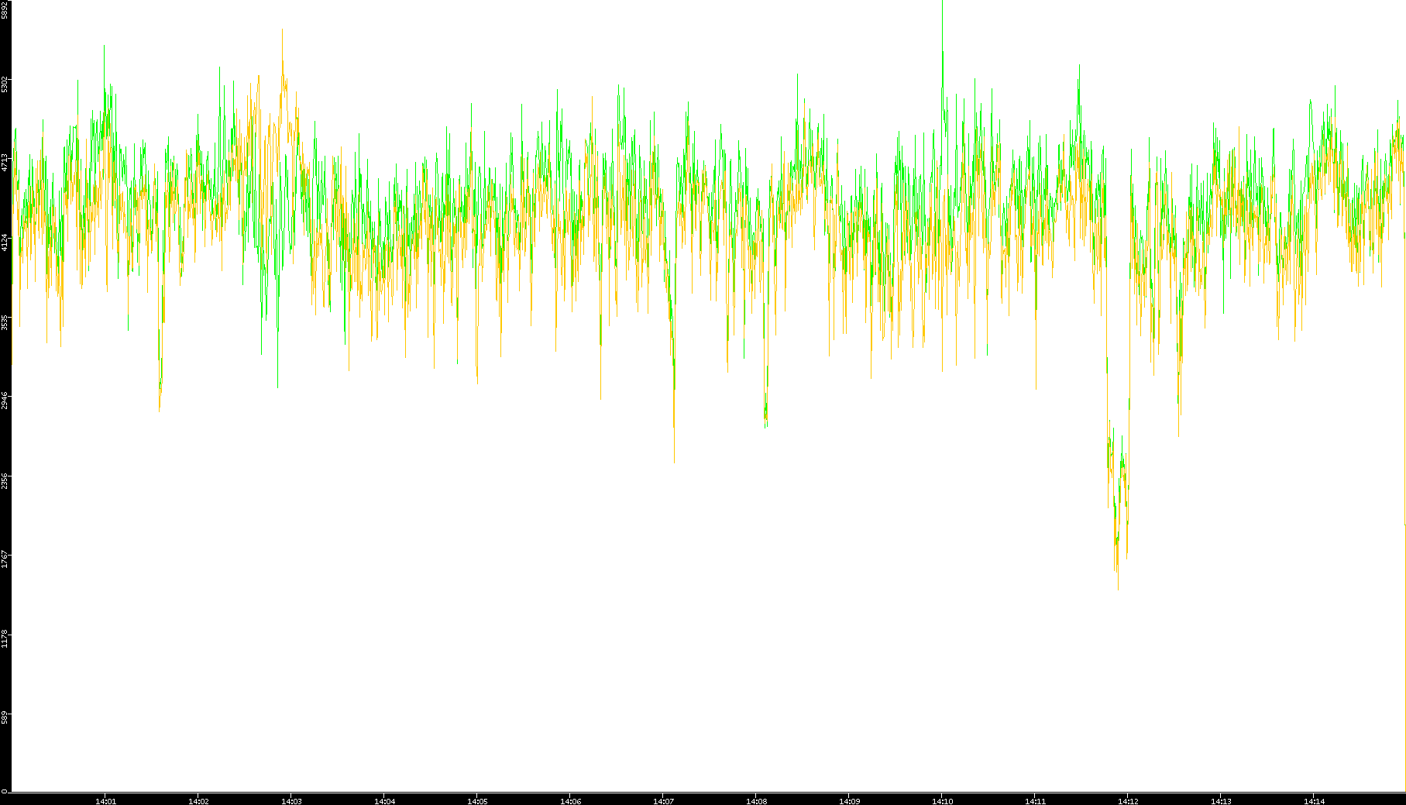
Task: Select the 14:09 time axis marker
Action: click(x=849, y=800)
